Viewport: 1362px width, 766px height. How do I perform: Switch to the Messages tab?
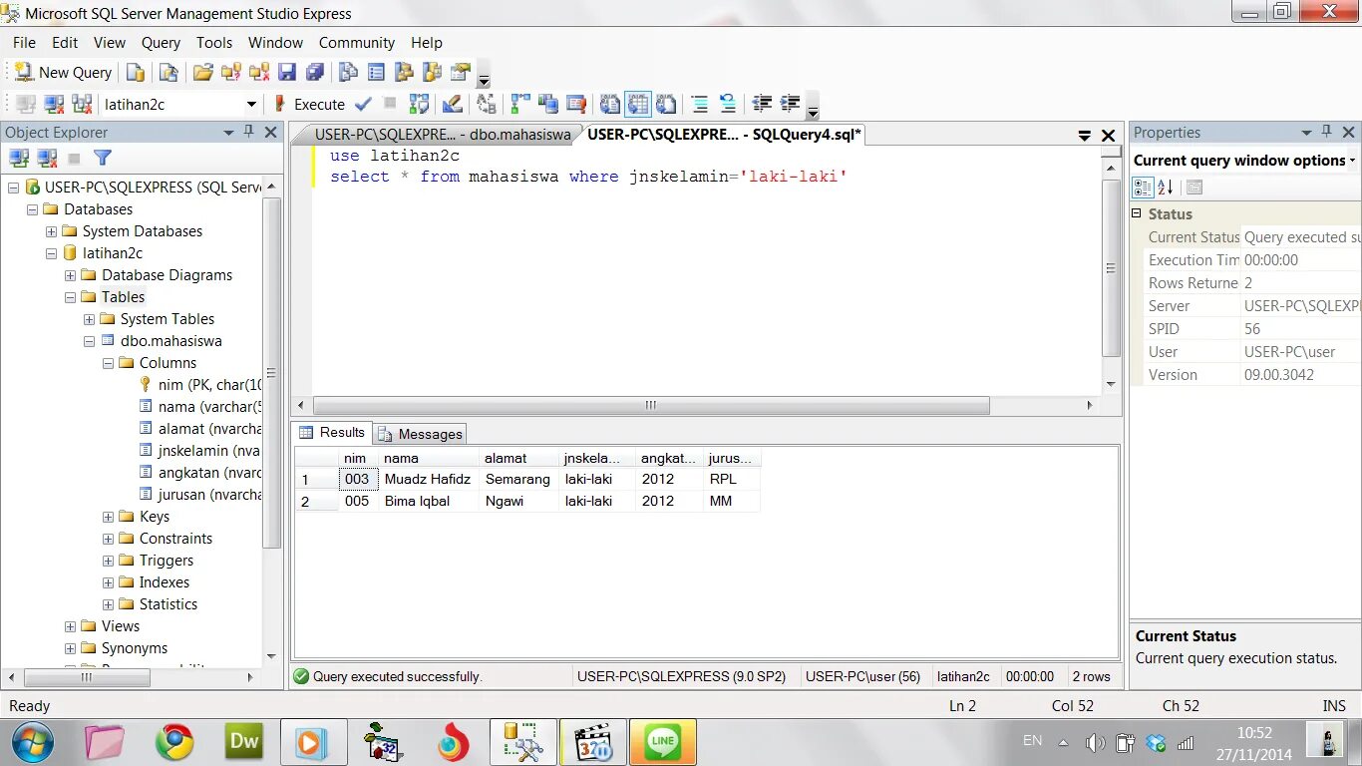coord(420,434)
